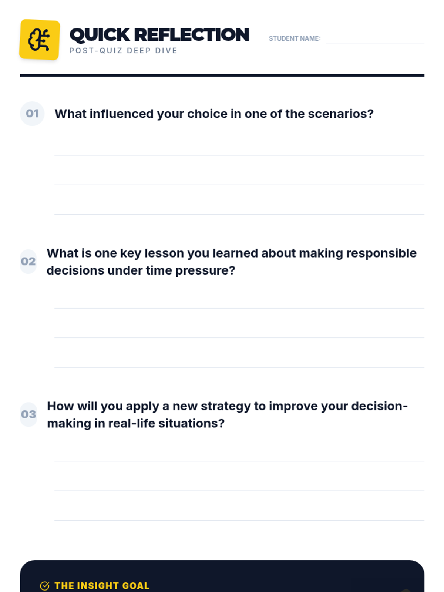Click the question about applying a new strategy

[x=227, y=414]
